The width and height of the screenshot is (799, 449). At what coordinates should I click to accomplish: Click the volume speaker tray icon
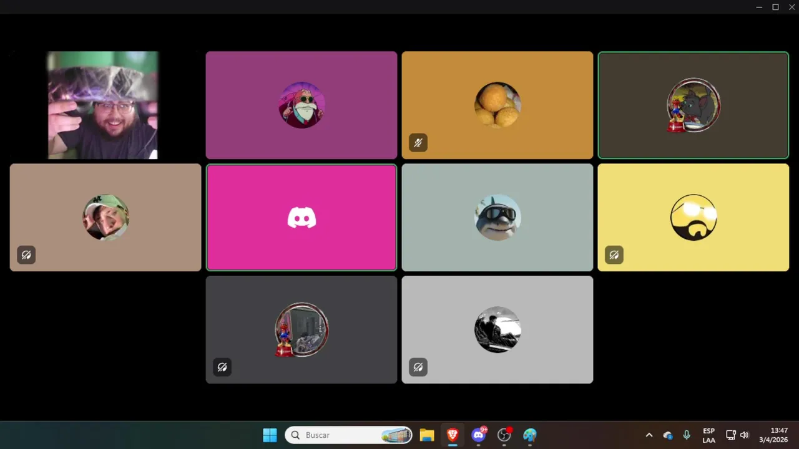pyautogui.click(x=744, y=435)
